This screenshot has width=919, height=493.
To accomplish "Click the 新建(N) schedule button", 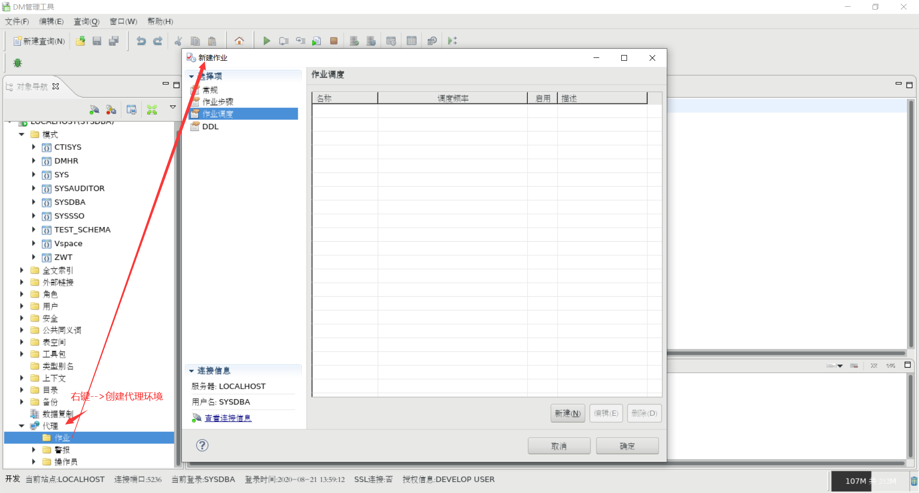I will 568,414.
